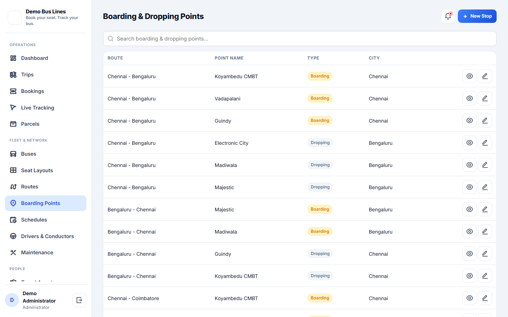
Task: Click the Demo Bus Lines logo
Action: [x=15, y=18]
